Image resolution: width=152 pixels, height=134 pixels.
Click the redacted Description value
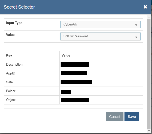click(75, 65)
